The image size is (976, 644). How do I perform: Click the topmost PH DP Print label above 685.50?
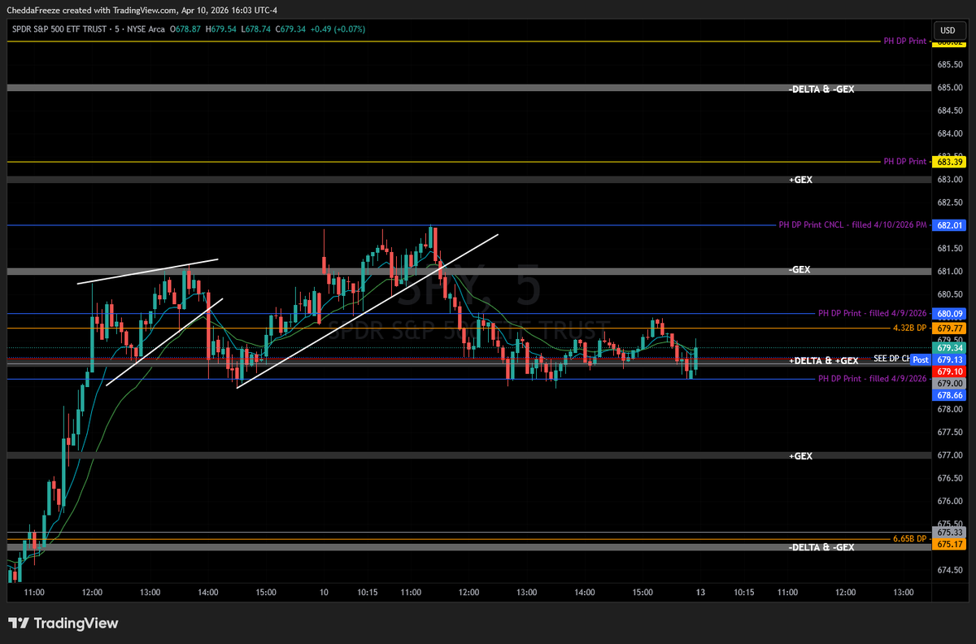pos(904,40)
